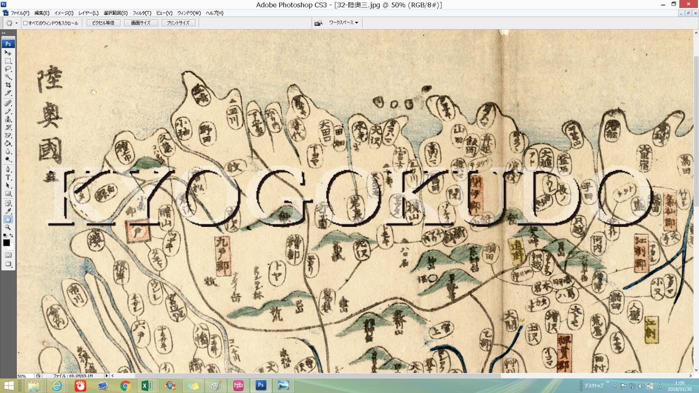Open the ビュー(V) menu
This screenshot has height=393, width=699.
[164, 13]
